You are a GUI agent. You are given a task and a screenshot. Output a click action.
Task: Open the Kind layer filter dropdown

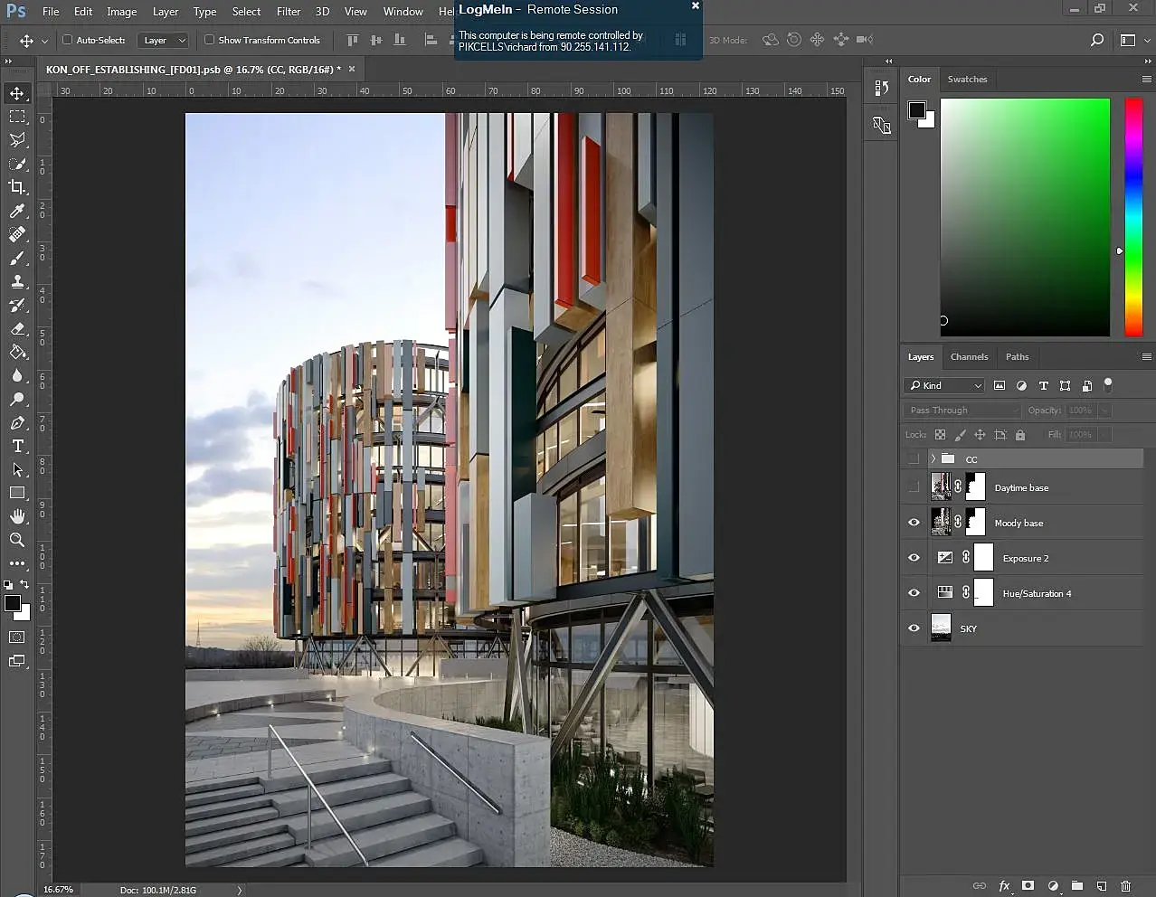[x=944, y=385]
